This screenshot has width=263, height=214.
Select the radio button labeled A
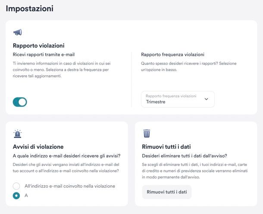(16, 196)
